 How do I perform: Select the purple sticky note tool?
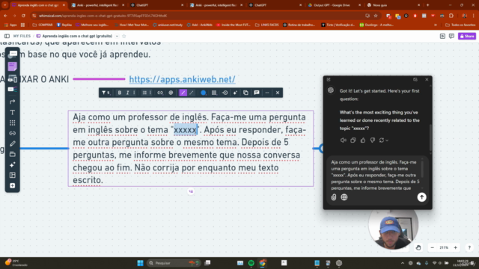pos(13,67)
